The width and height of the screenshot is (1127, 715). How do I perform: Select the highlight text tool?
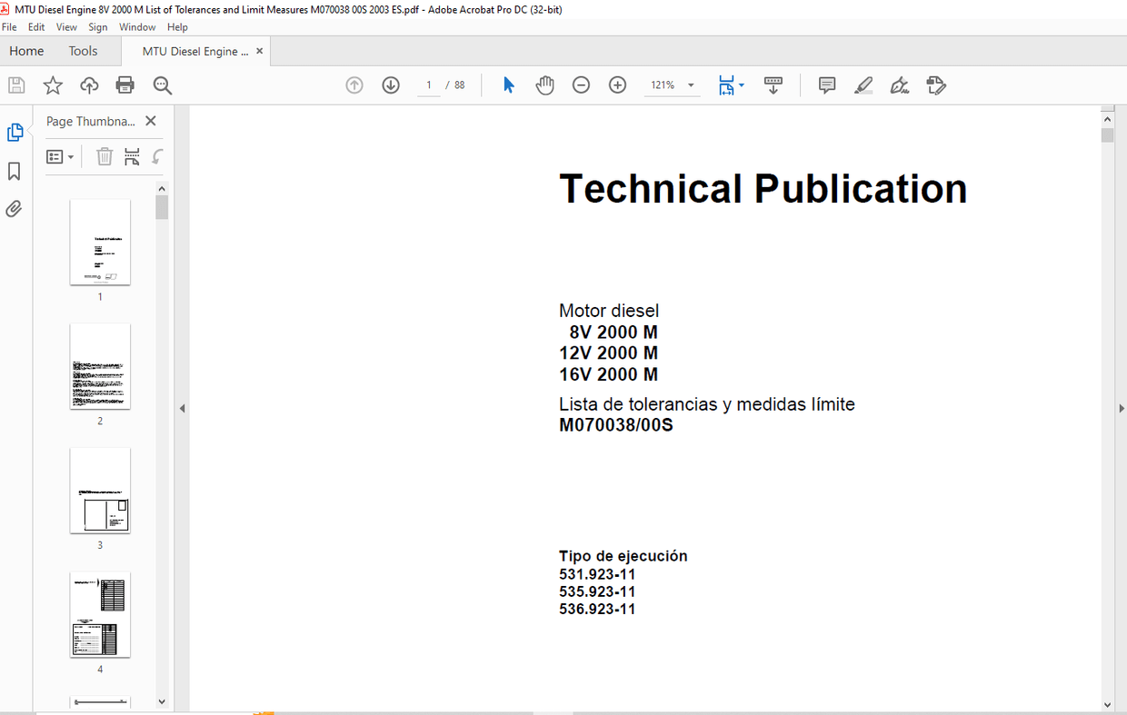(863, 85)
